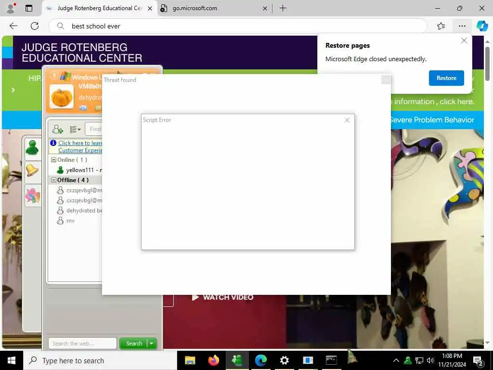This screenshot has height=370, width=493.
Task: Launch the Copilot sidebar icon
Action: (x=482, y=26)
